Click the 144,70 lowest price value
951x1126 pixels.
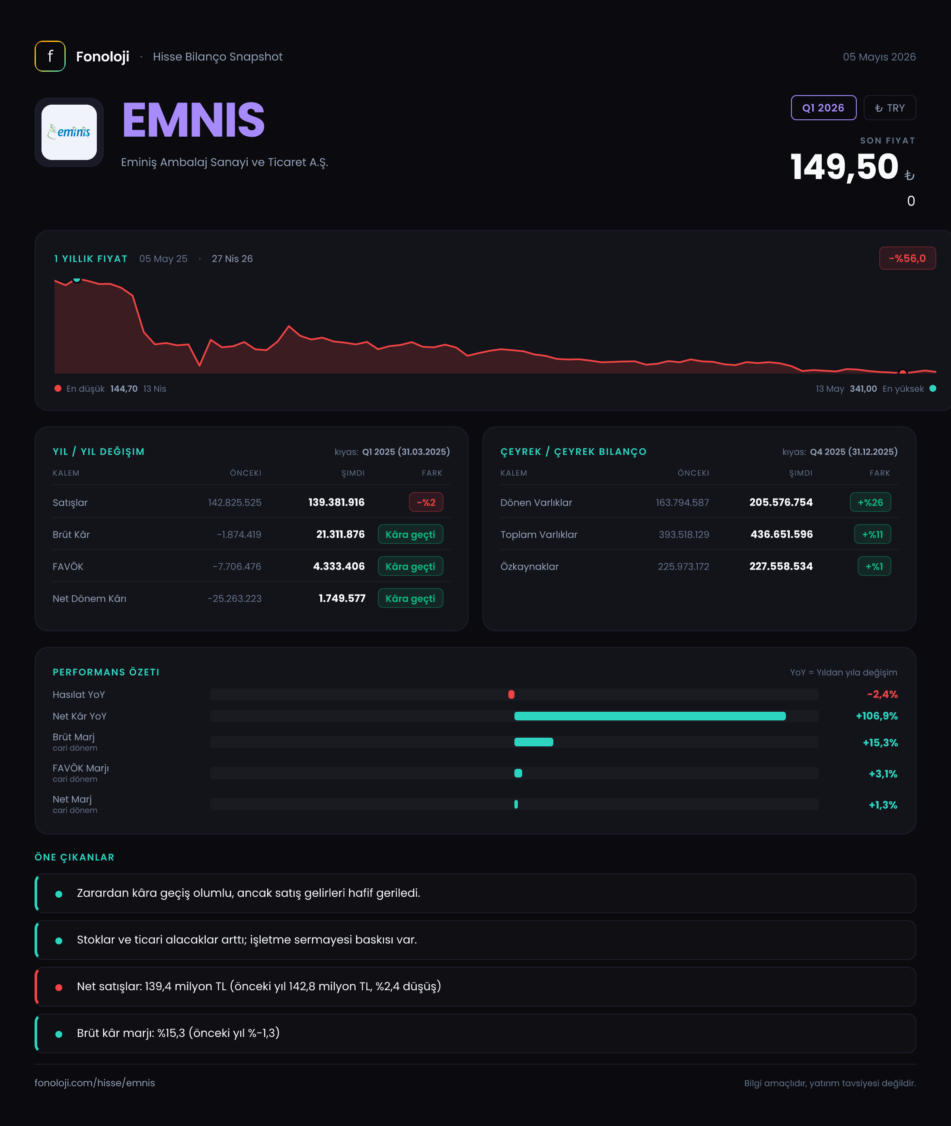124,389
